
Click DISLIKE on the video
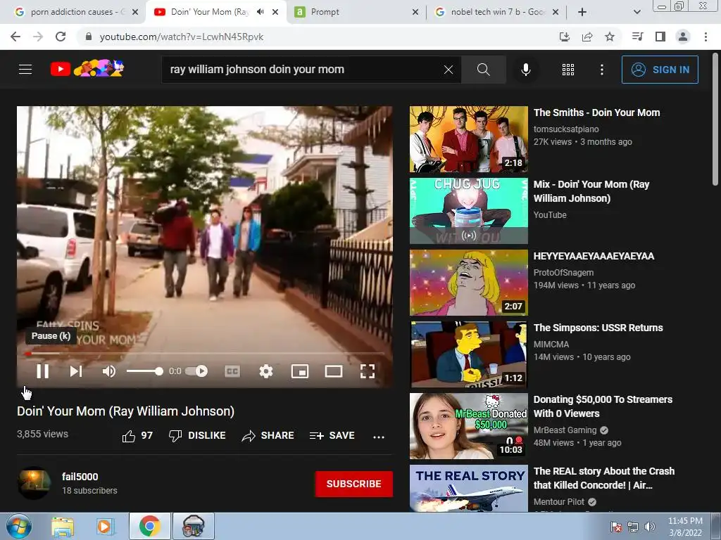[197, 435]
